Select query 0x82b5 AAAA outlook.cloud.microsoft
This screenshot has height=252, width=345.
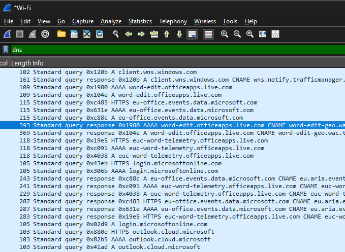pyautogui.click(x=173, y=239)
